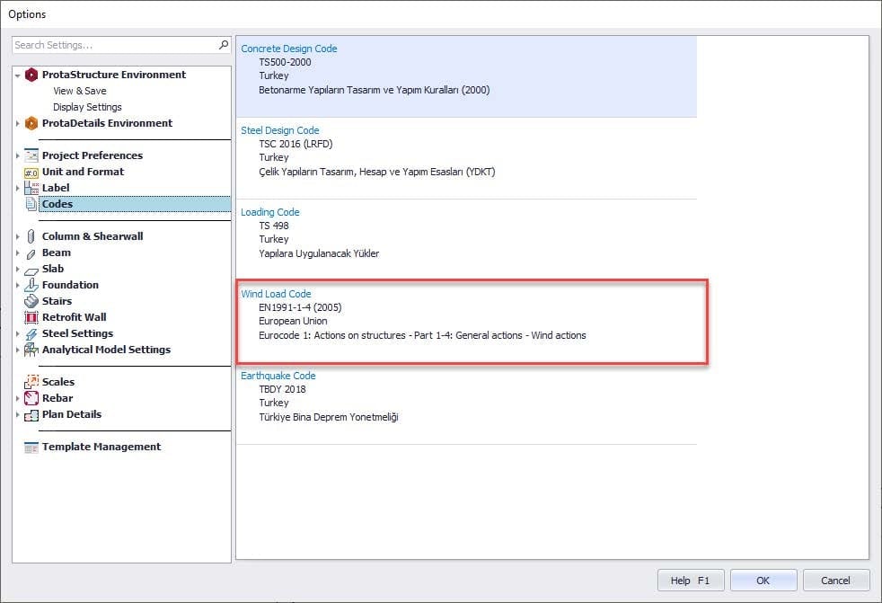The height and width of the screenshot is (603, 882).
Task: Open the Earthquake Code link
Action: pyautogui.click(x=278, y=375)
